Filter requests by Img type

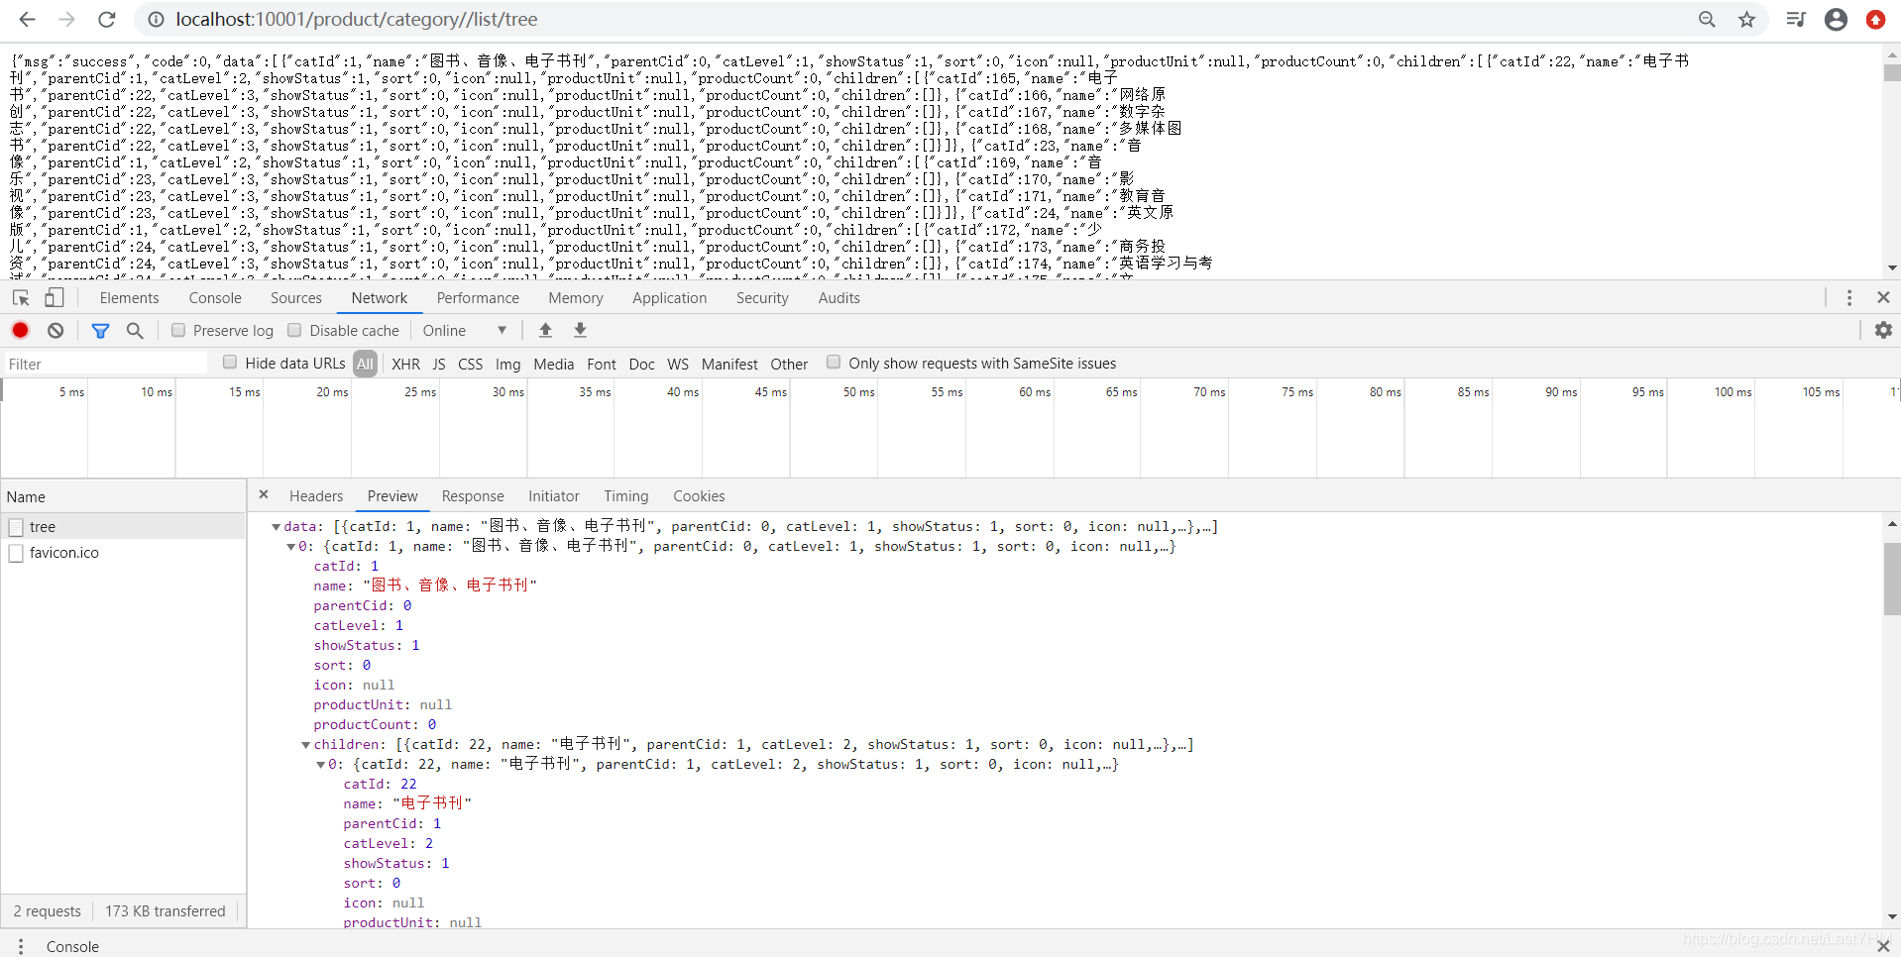tap(507, 365)
